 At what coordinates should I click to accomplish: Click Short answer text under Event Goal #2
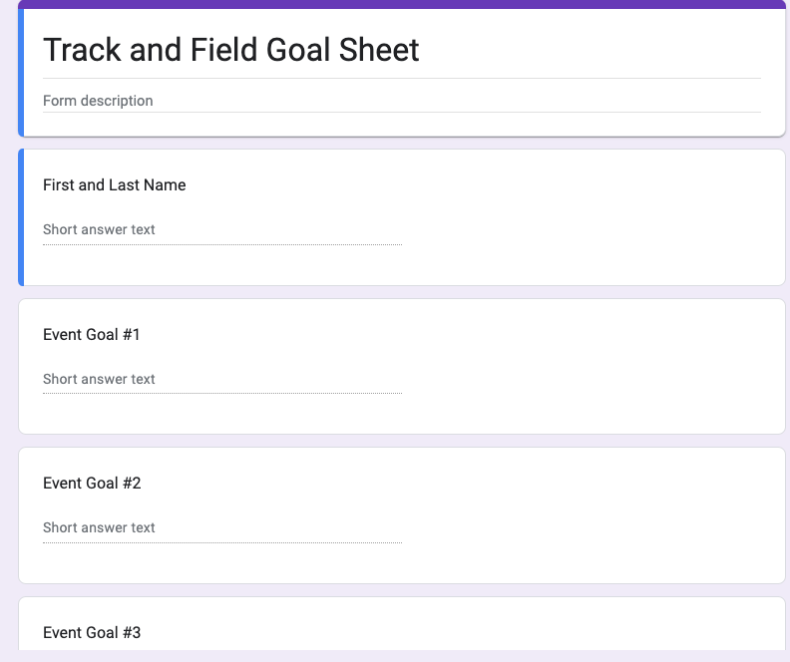pyautogui.click(x=99, y=527)
